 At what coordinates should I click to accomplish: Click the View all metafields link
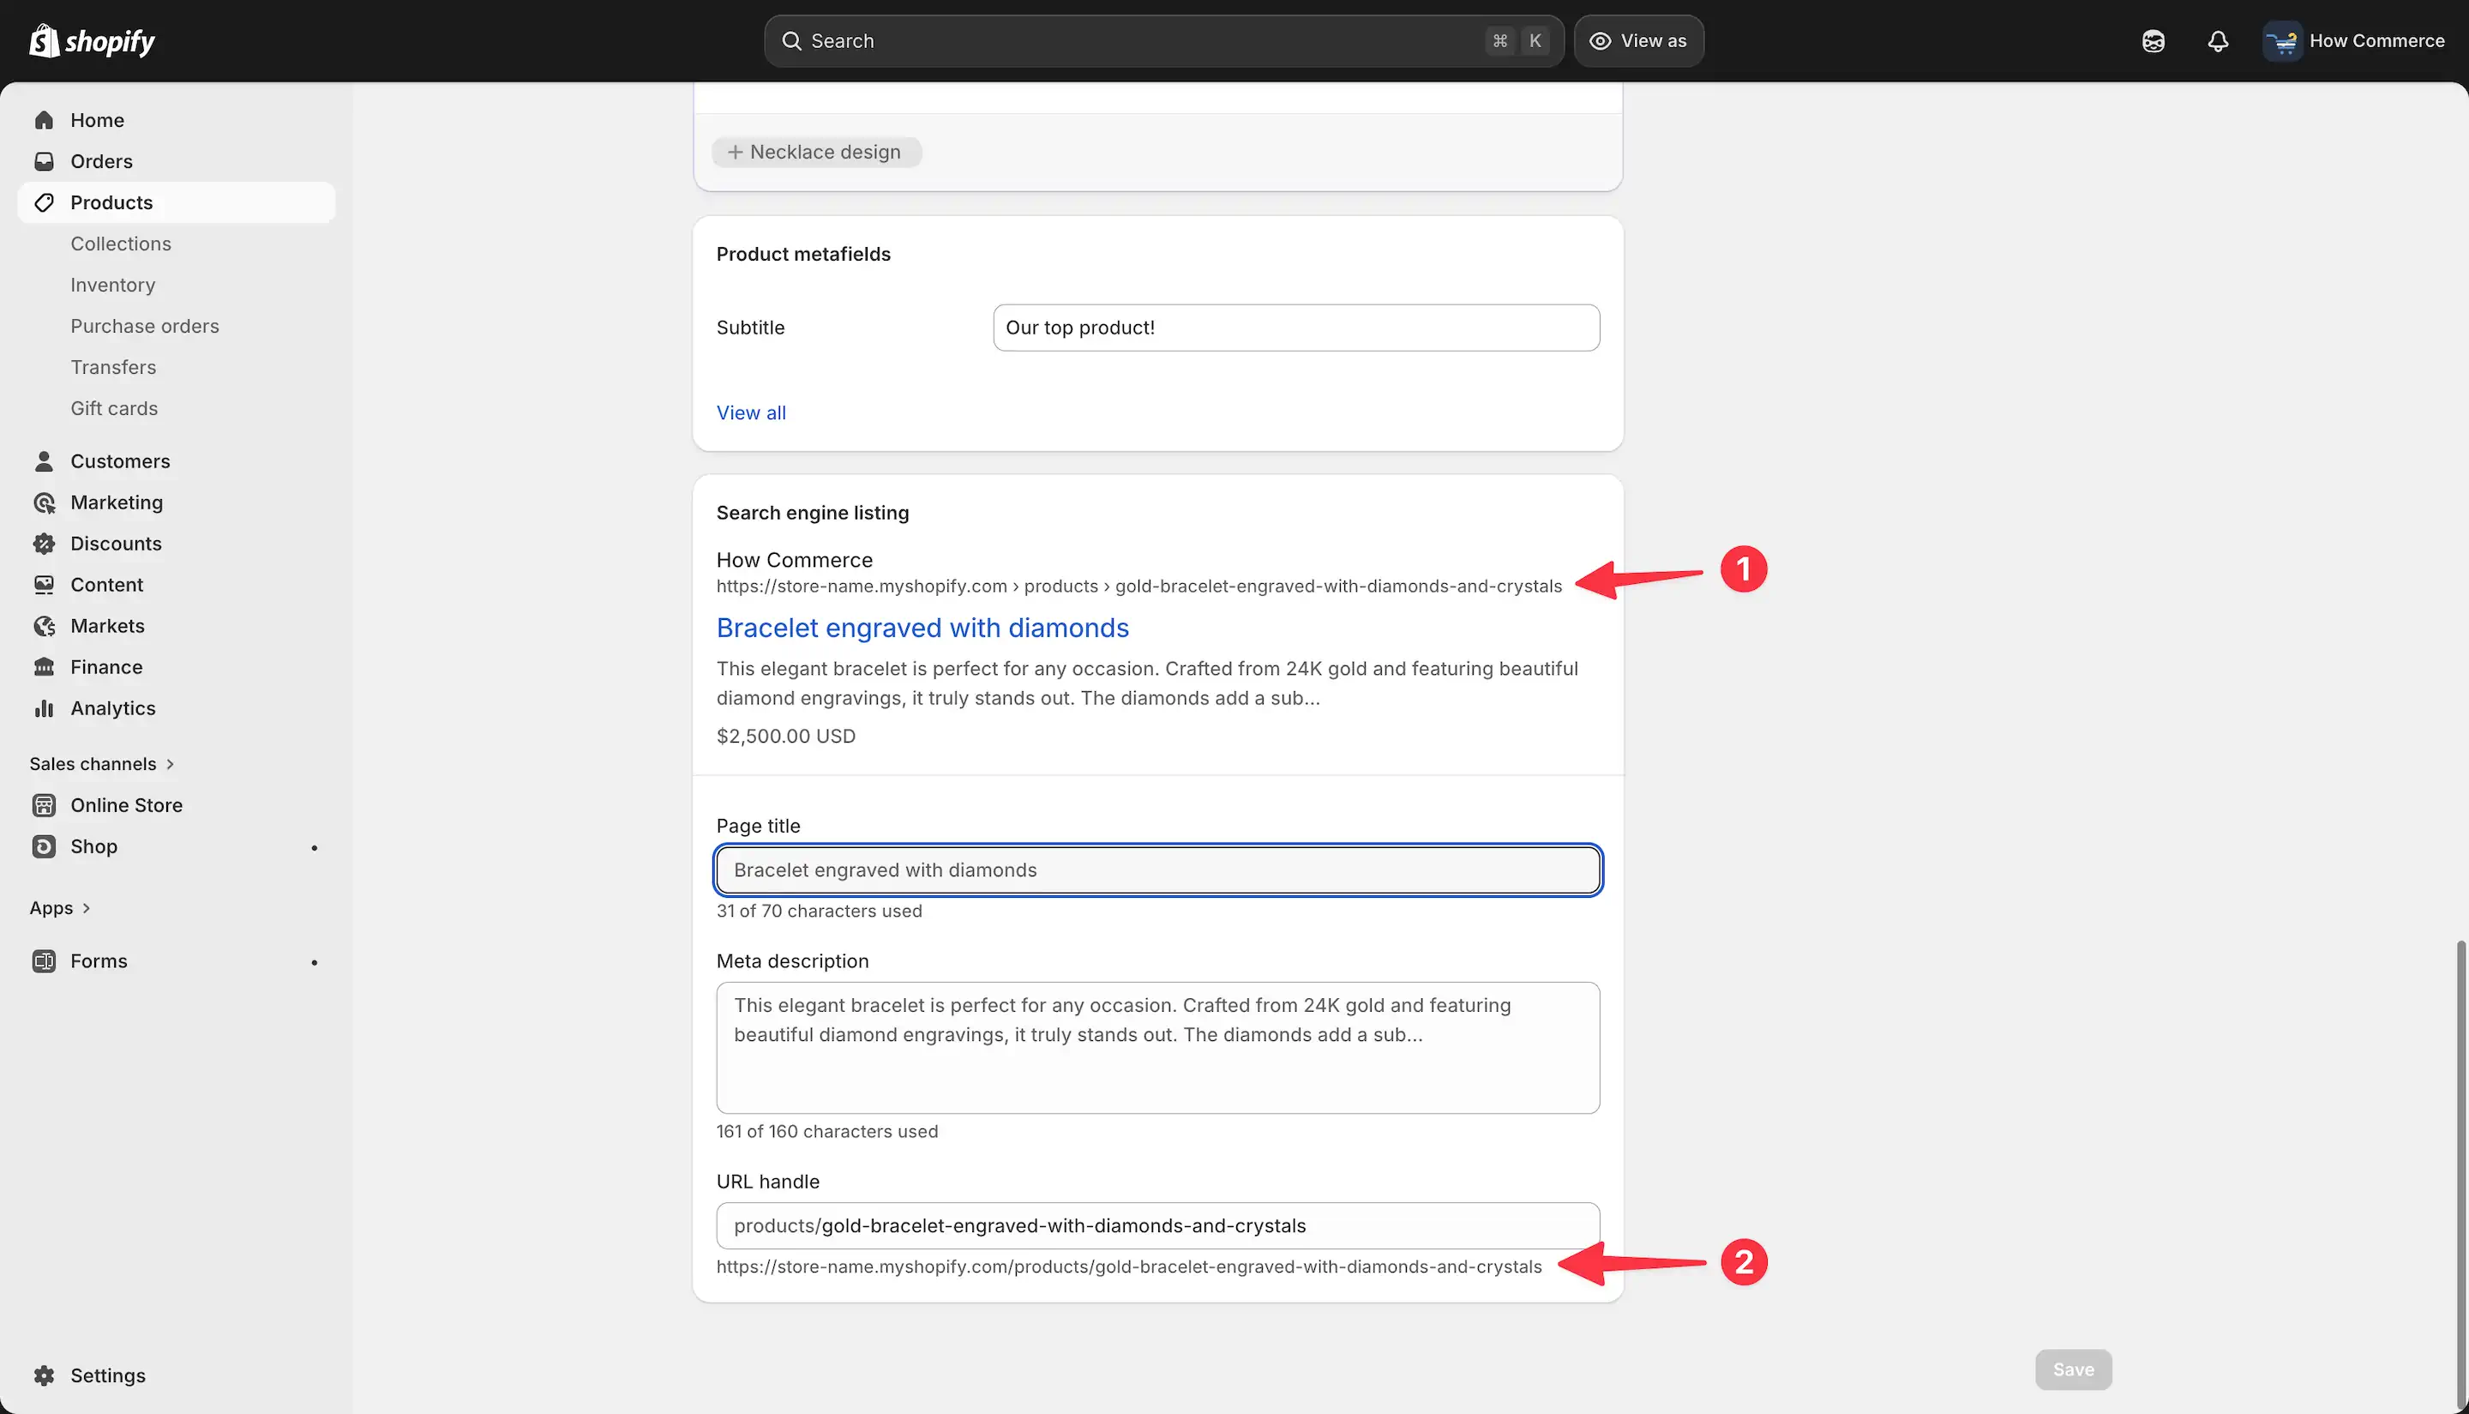750,412
